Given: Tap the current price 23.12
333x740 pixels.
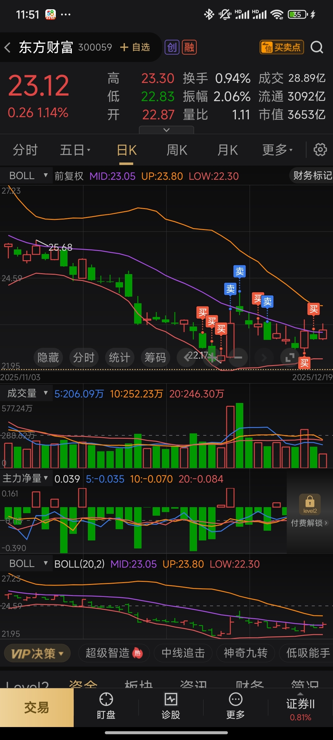Looking at the screenshot, I should 38,86.
